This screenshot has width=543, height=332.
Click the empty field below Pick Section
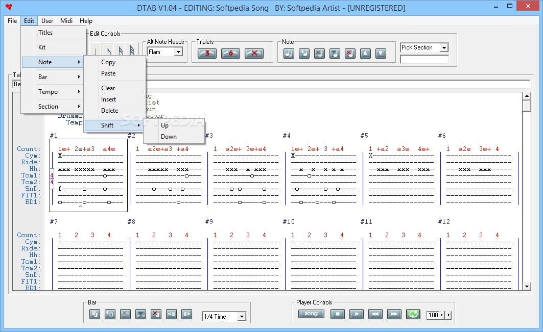pos(424,60)
